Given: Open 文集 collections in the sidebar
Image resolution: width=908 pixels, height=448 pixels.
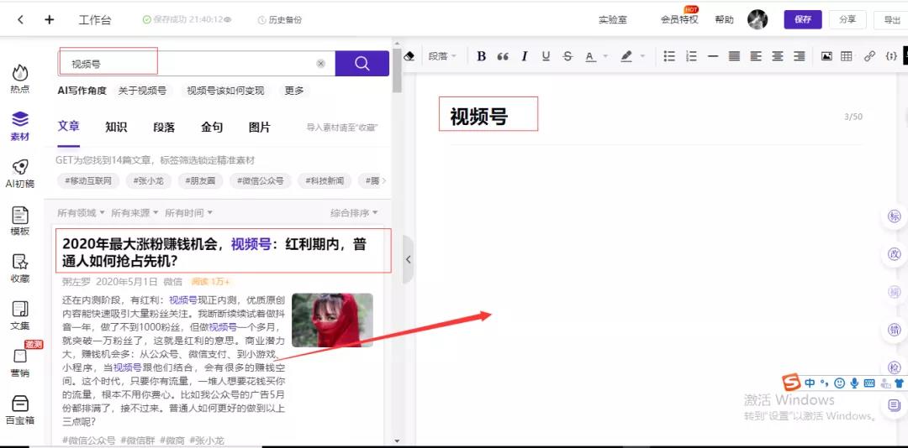Looking at the screenshot, I should [19, 315].
